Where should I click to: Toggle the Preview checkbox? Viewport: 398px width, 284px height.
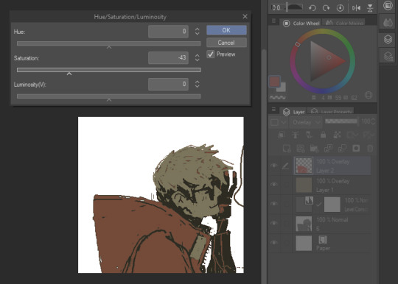[211, 54]
